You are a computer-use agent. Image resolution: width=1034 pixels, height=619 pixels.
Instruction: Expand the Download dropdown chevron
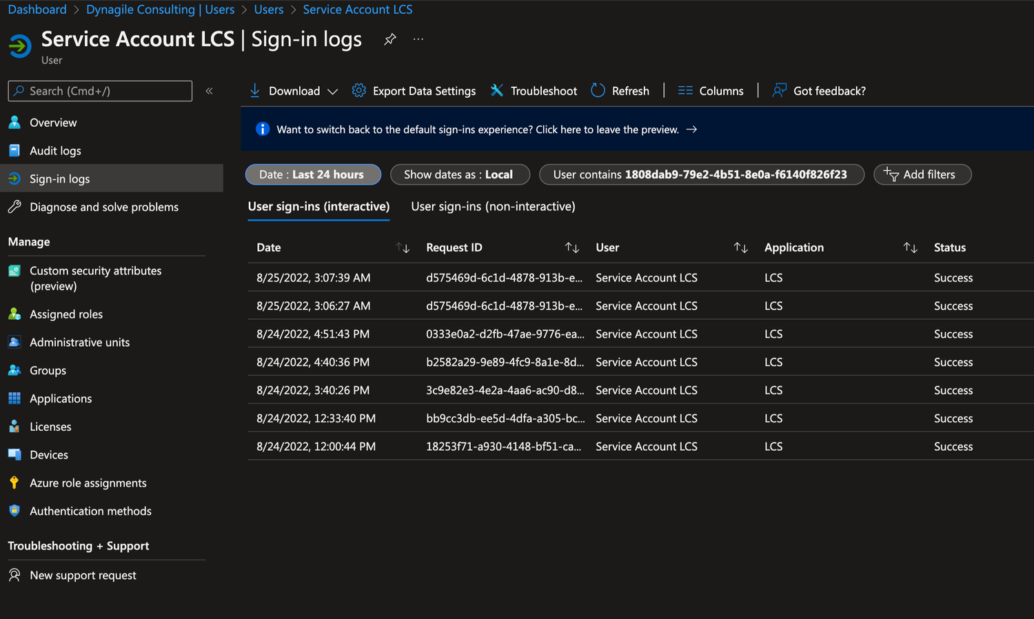point(333,90)
